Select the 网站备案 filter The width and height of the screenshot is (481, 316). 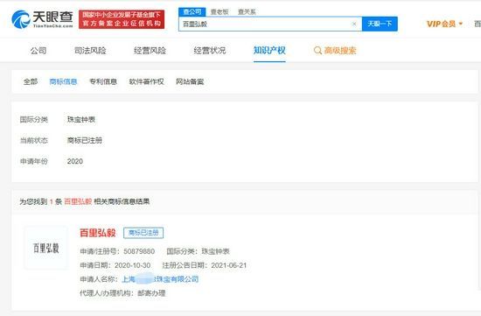[190, 81]
